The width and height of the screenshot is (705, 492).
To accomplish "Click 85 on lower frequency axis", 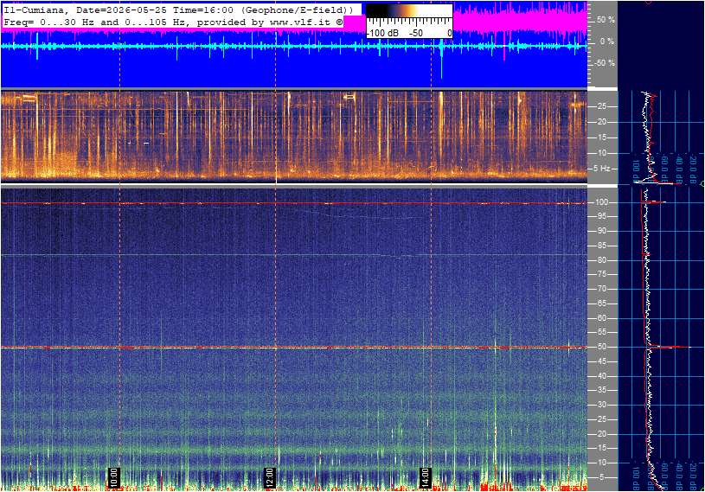I will click(x=601, y=246).
